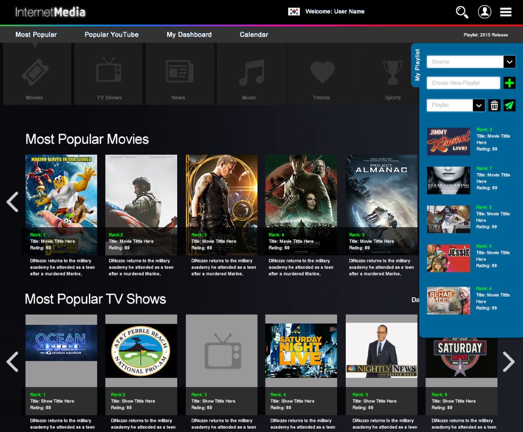Collapse the My Playlist side panel tab
The image size is (523, 432).
[x=417, y=65]
